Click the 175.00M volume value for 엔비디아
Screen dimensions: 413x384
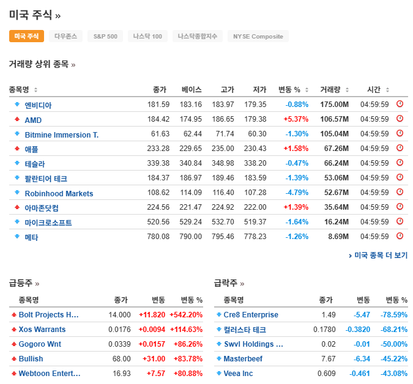[334, 104]
